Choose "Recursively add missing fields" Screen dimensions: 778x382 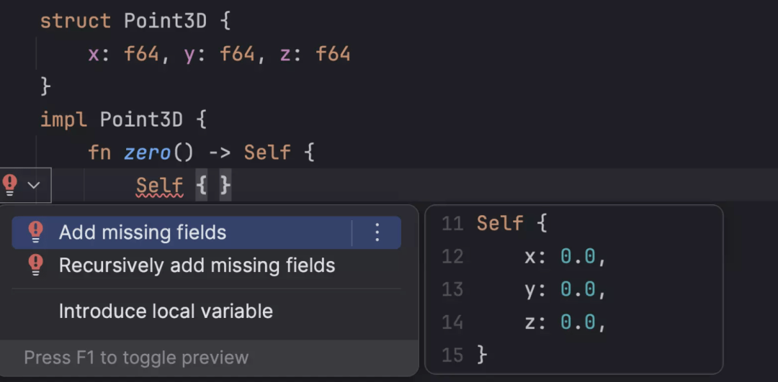(x=197, y=265)
